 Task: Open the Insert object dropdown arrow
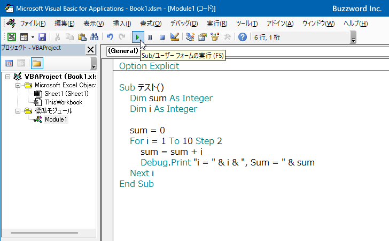(33, 37)
